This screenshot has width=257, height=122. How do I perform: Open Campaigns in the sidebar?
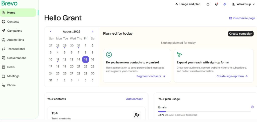tap(15, 31)
